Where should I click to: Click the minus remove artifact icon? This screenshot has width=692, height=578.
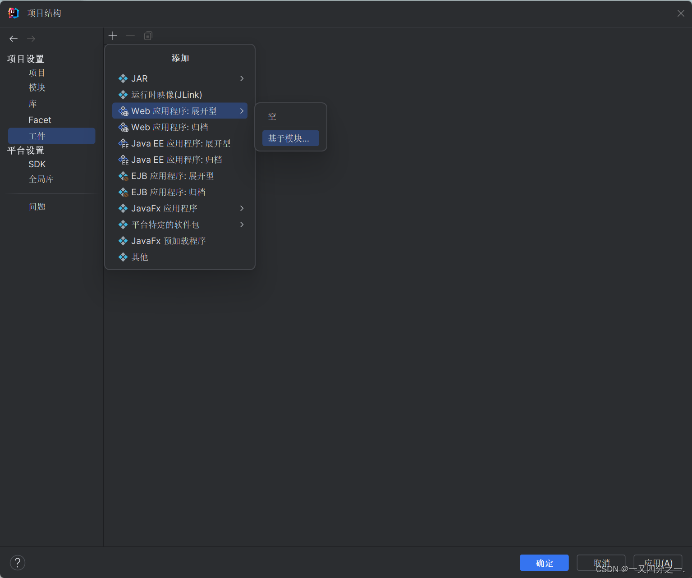130,36
